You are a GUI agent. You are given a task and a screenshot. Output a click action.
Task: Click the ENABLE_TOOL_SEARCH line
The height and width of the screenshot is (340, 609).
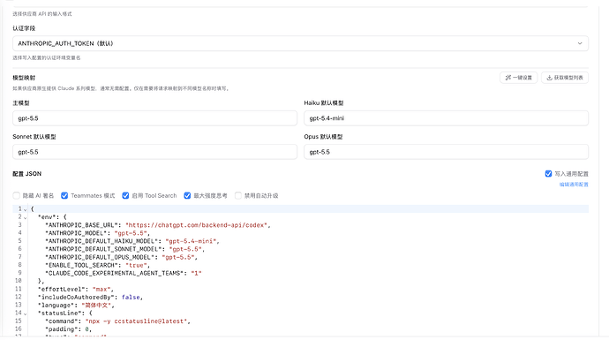[97, 266]
